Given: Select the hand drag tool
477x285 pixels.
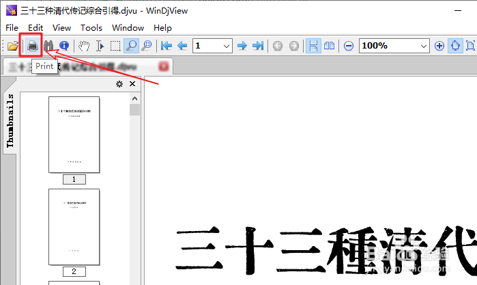Looking at the screenshot, I should coord(84,46).
